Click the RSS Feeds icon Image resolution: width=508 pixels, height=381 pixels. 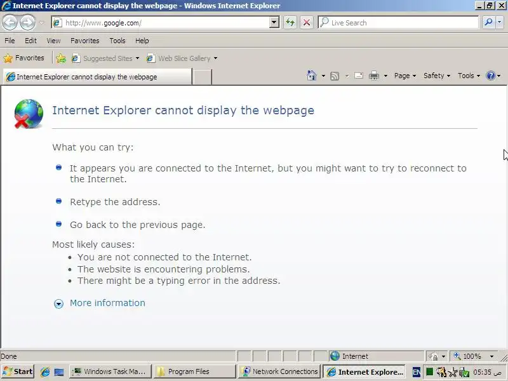coord(335,76)
